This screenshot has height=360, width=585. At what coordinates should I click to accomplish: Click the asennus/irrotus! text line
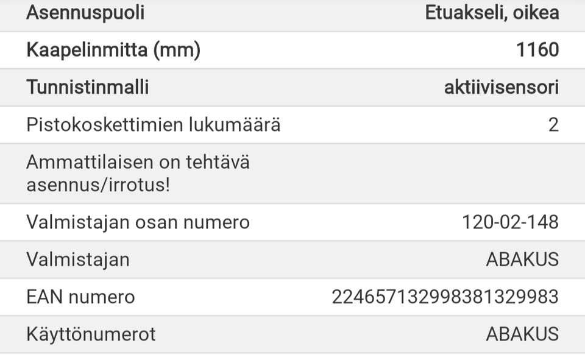coord(97,185)
